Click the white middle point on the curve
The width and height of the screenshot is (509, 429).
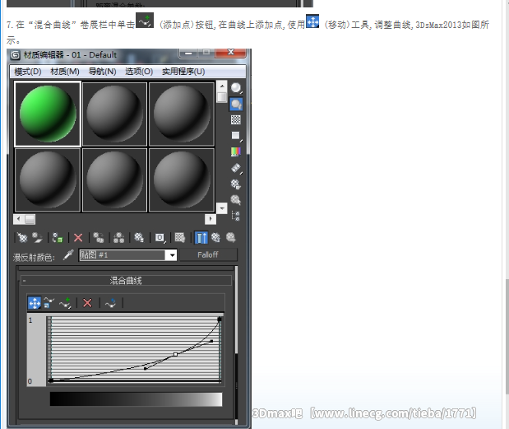point(175,354)
